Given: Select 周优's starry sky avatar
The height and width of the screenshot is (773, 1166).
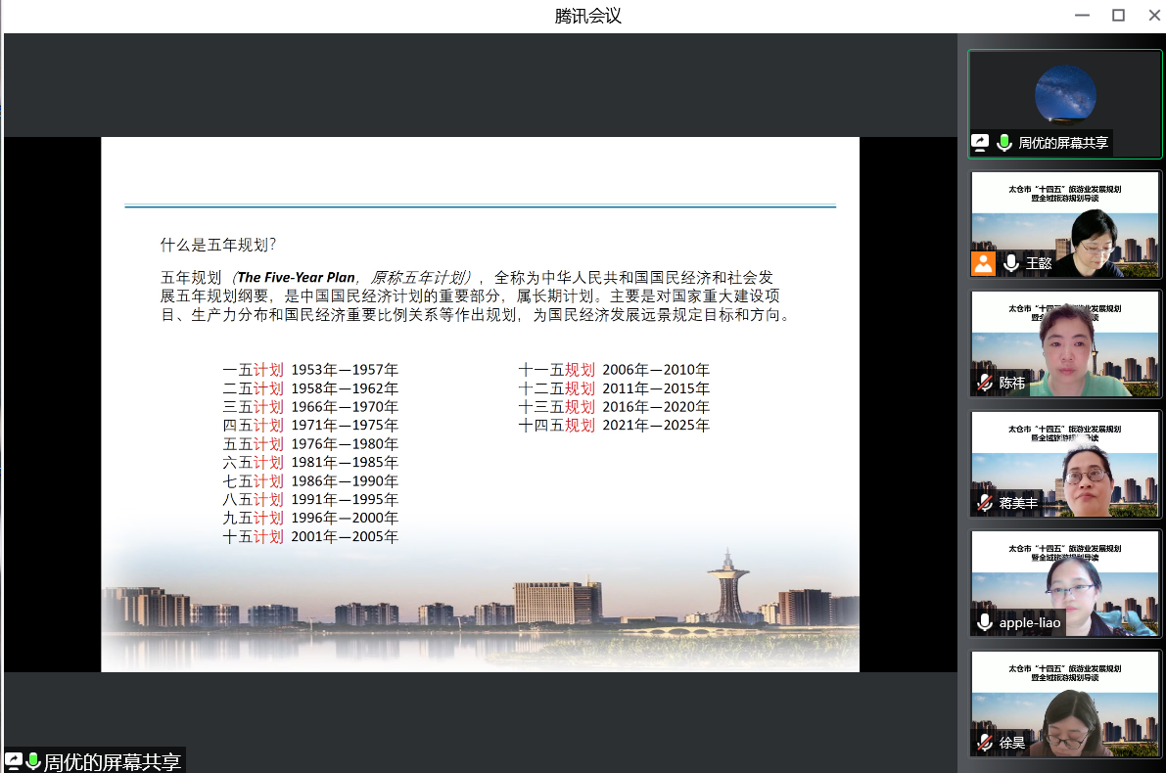Looking at the screenshot, I should (1065, 94).
